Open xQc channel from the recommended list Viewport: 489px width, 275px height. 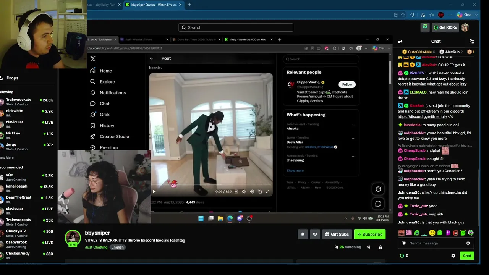tap(27, 177)
